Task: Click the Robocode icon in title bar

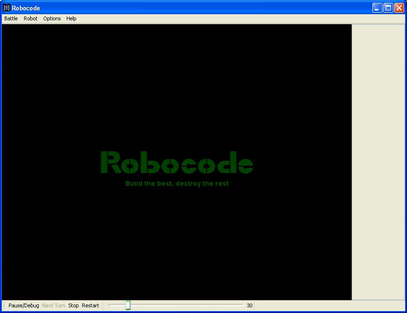Action: pos(7,8)
